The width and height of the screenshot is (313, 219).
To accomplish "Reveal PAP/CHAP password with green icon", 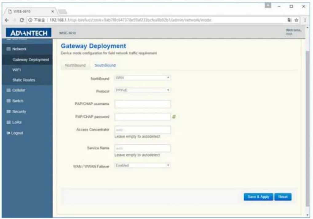I will click(174, 117).
